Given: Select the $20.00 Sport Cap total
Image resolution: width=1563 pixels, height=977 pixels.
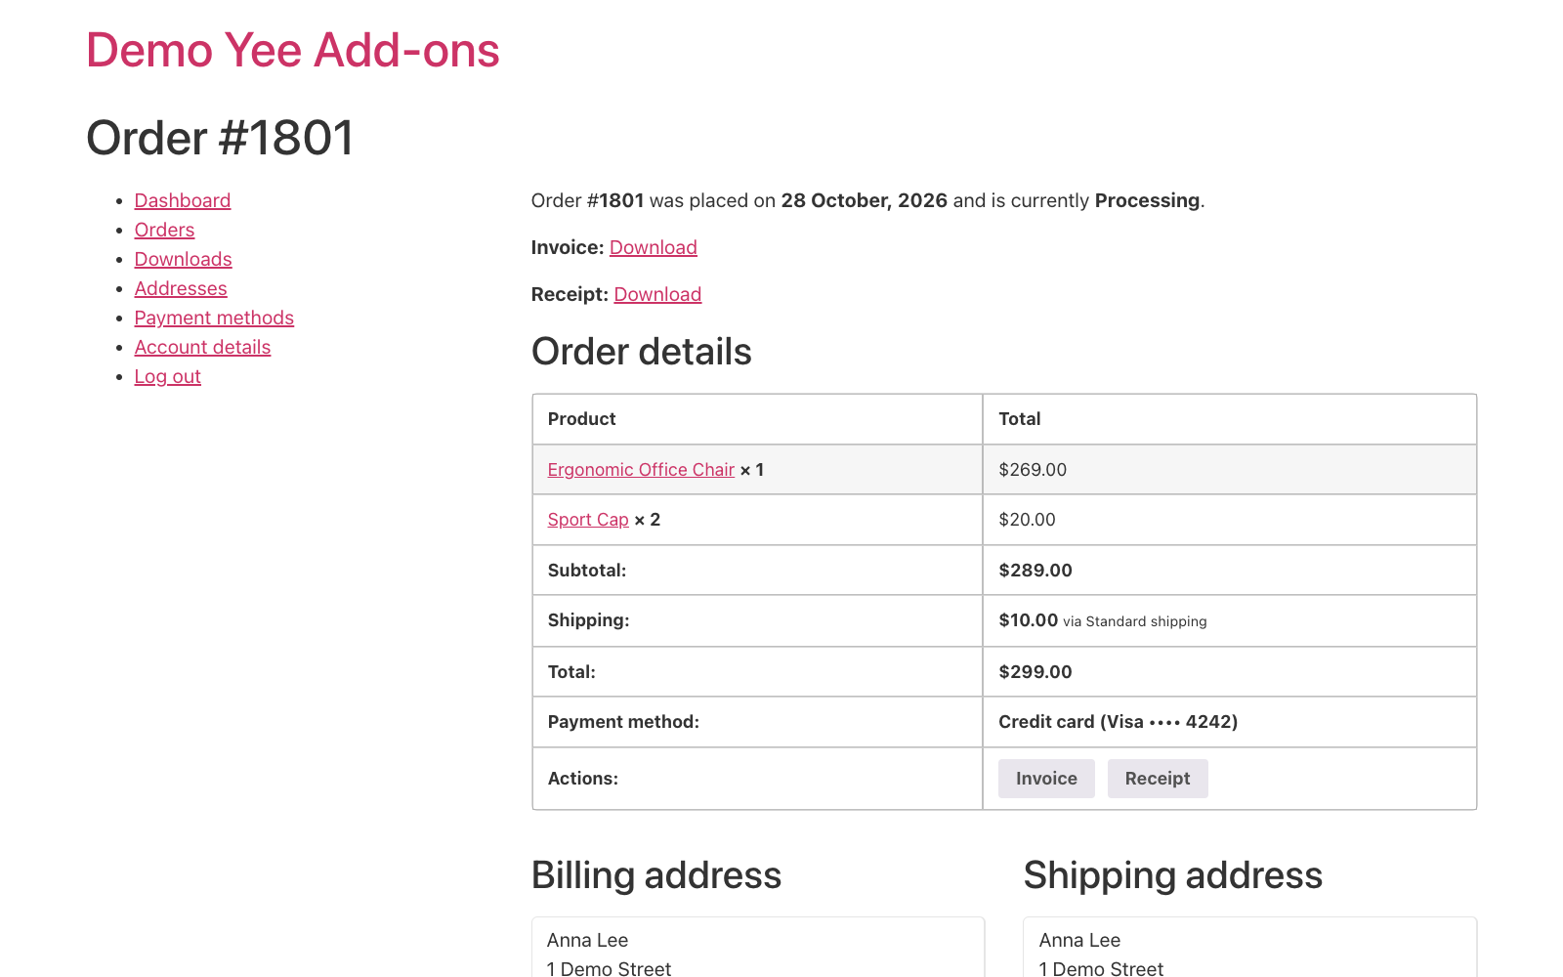Looking at the screenshot, I should 1027,520.
